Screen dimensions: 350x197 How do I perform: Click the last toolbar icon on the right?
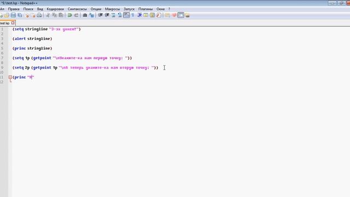coord(187,15)
